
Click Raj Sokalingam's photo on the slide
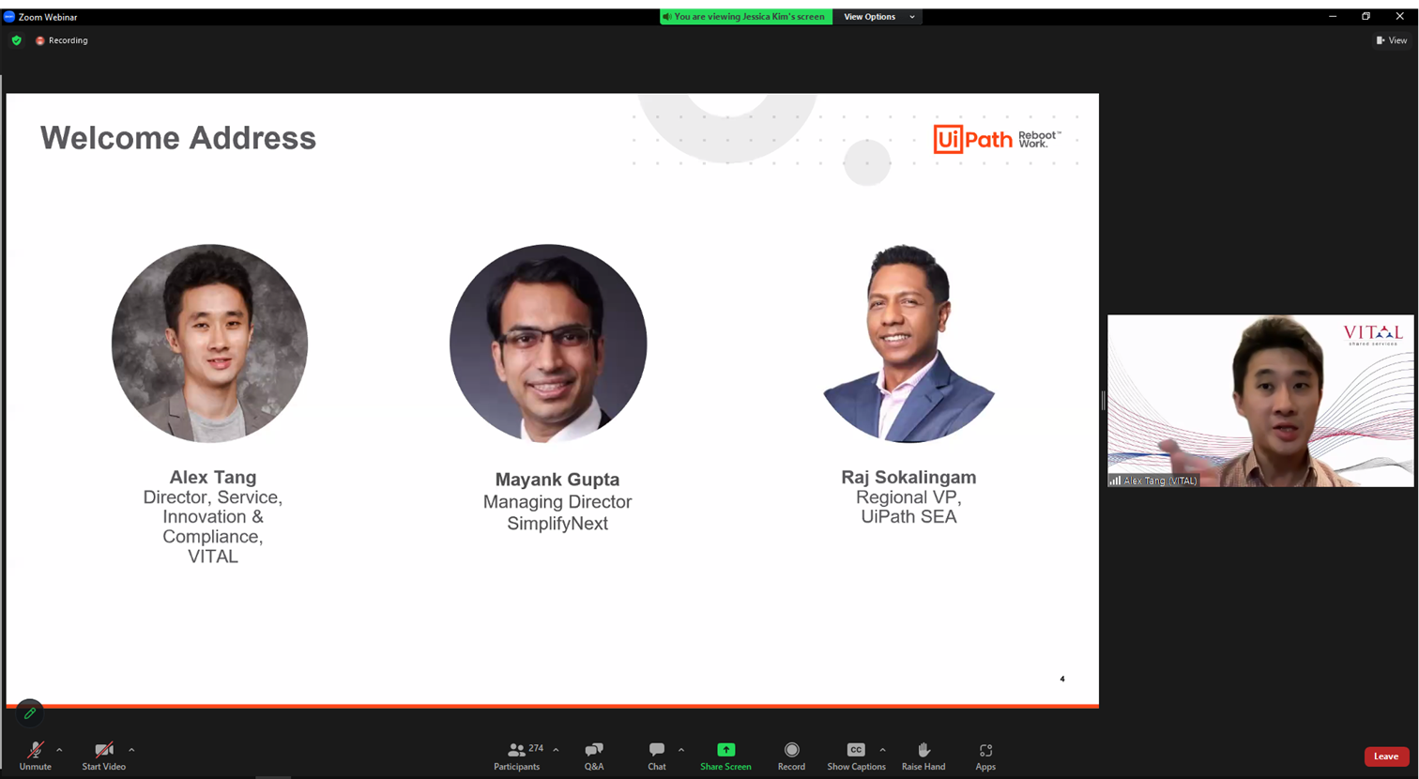coord(908,344)
